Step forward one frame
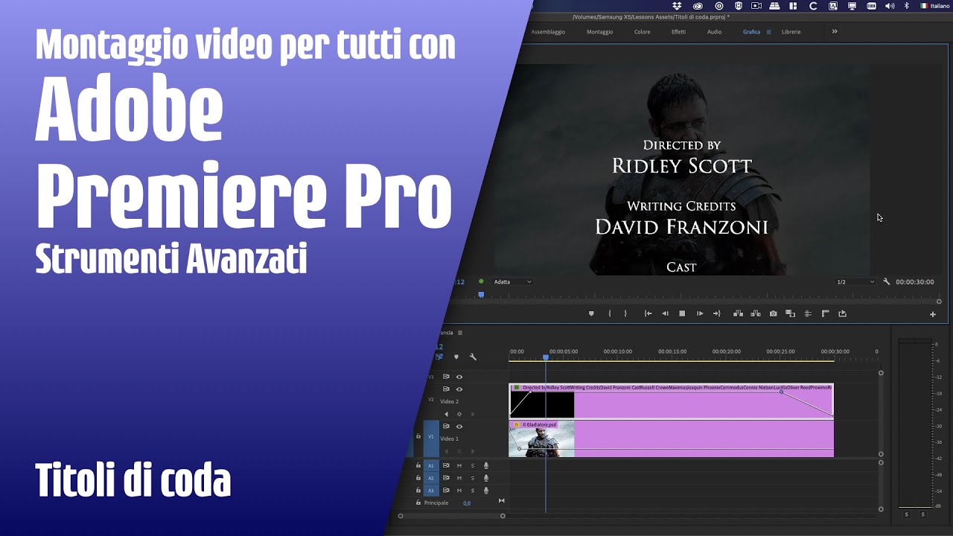Viewport: 953px width, 536px height. [x=700, y=313]
